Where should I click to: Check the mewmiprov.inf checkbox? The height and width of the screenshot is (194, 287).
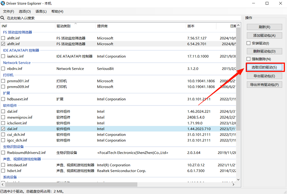[x=3, y=117]
